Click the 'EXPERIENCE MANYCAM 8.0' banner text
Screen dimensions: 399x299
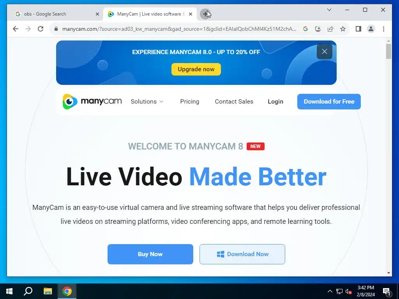[196, 52]
